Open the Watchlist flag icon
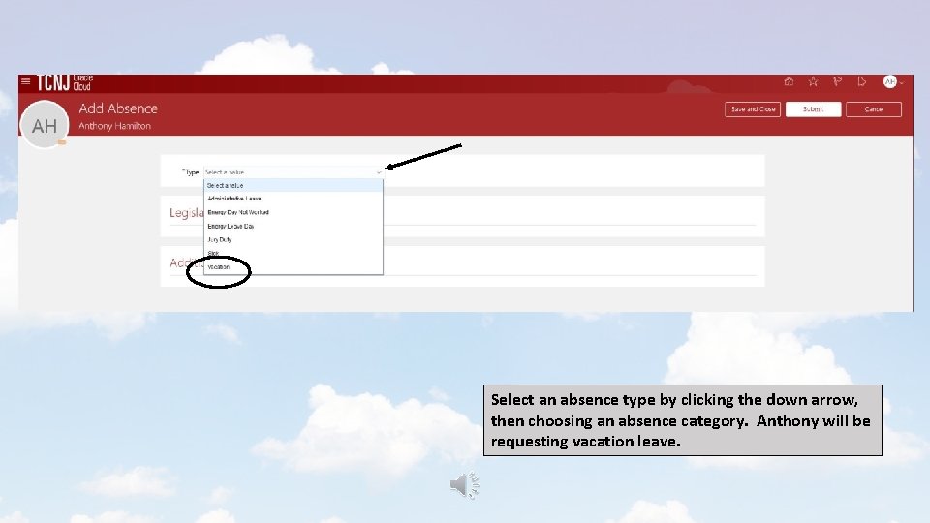The width and height of the screenshot is (930, 523). [x=837, y=81]
